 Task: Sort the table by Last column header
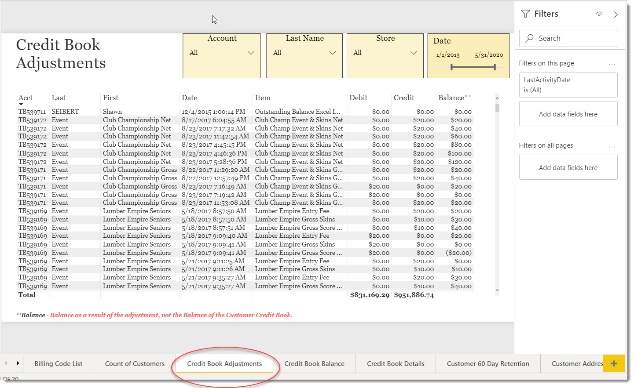pos(59,98)
